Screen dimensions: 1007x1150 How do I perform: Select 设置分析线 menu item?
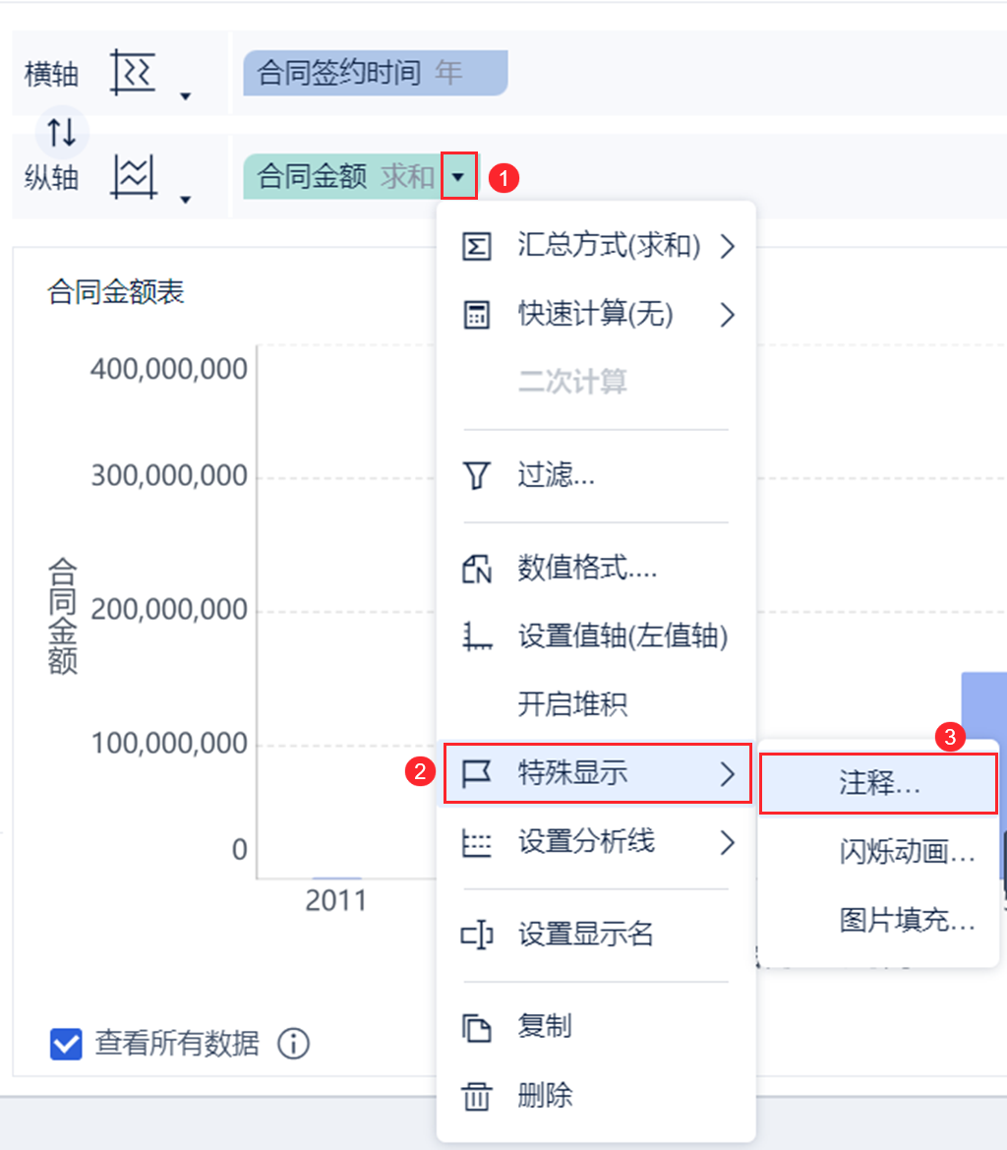point(596,843)
